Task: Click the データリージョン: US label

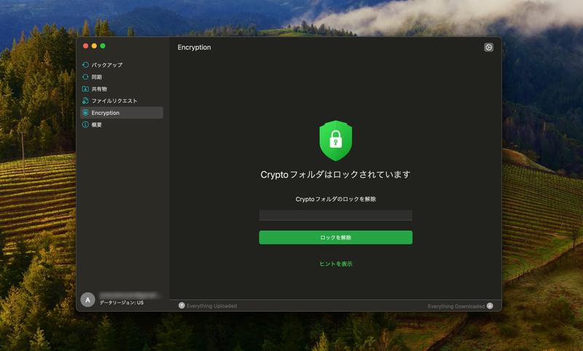Action: coord(122,302)
